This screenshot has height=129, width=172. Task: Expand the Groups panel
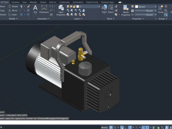coord(163,19)
